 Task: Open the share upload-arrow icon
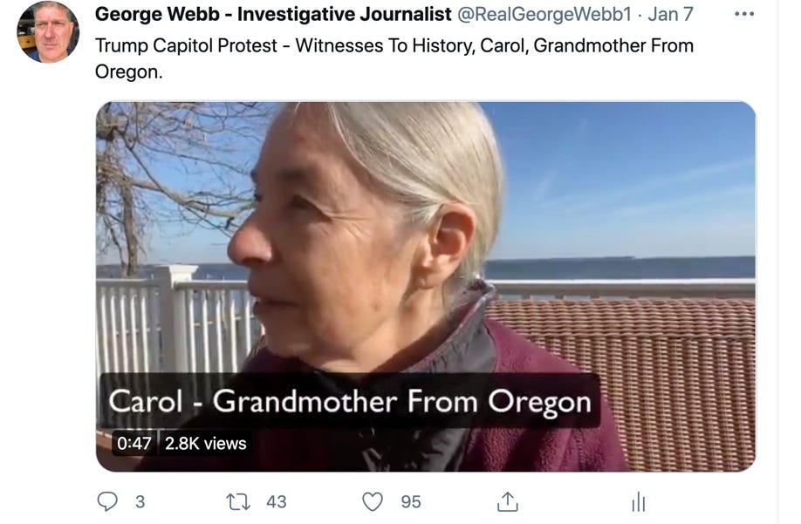[507, 501]
